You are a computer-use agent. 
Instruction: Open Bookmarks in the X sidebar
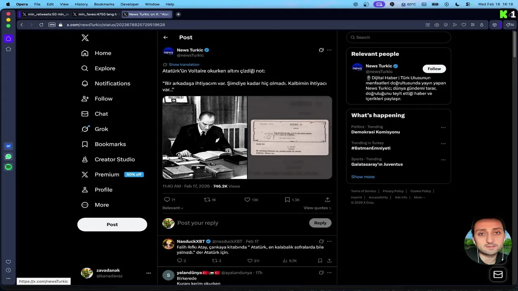pos(104,144)
